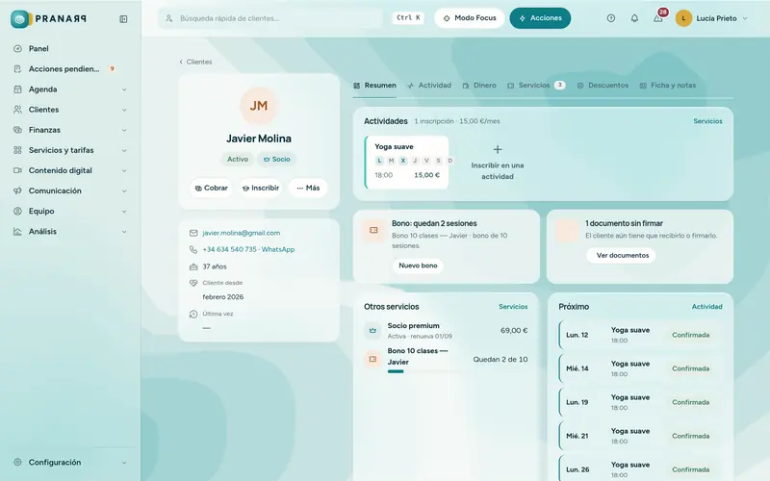Switch to the Actividad tab
The image size is (770, 481).
click(429, 86)
